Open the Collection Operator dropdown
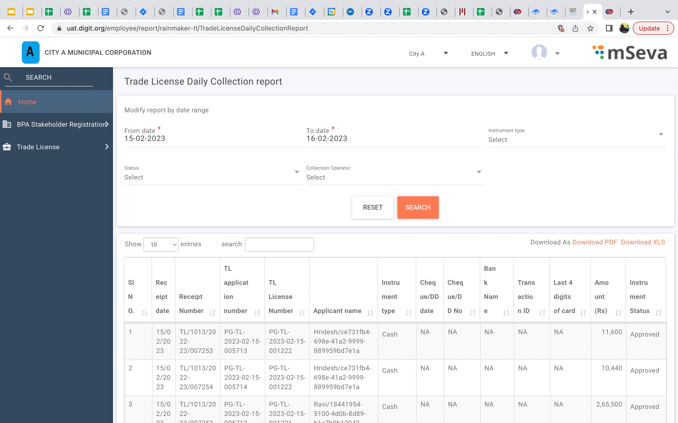Image resolution: width=678 pixels, height=423 pixels. (394, 177)
